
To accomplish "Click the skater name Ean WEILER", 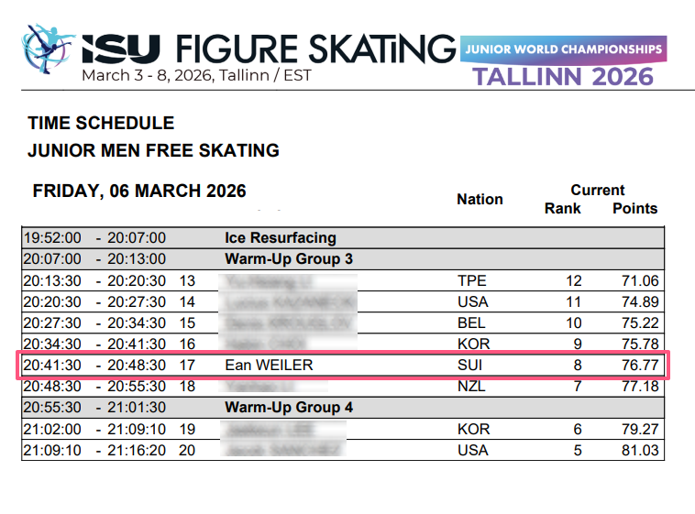I will pos(269,366).
